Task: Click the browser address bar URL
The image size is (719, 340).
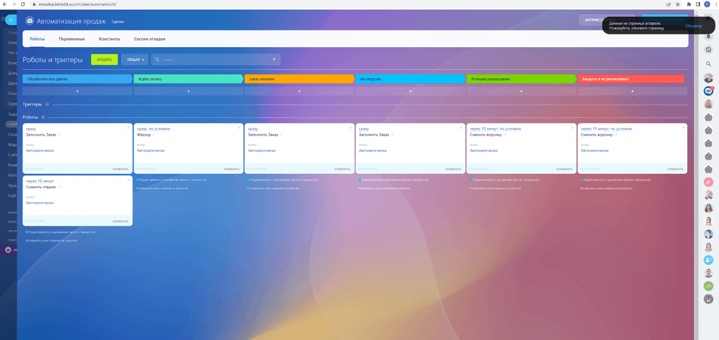Action: pos(78,4)
